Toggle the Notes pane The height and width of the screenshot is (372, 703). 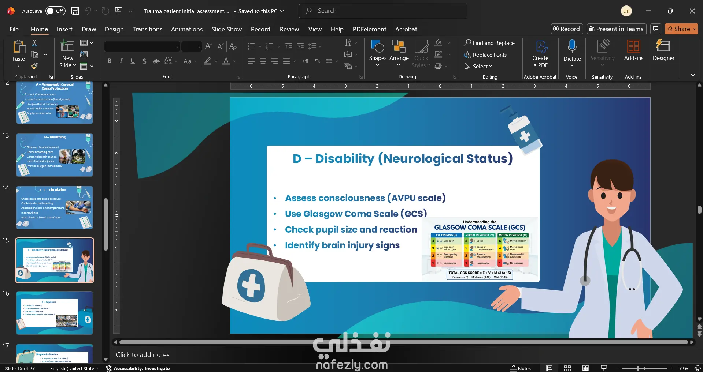coord(520,368)
